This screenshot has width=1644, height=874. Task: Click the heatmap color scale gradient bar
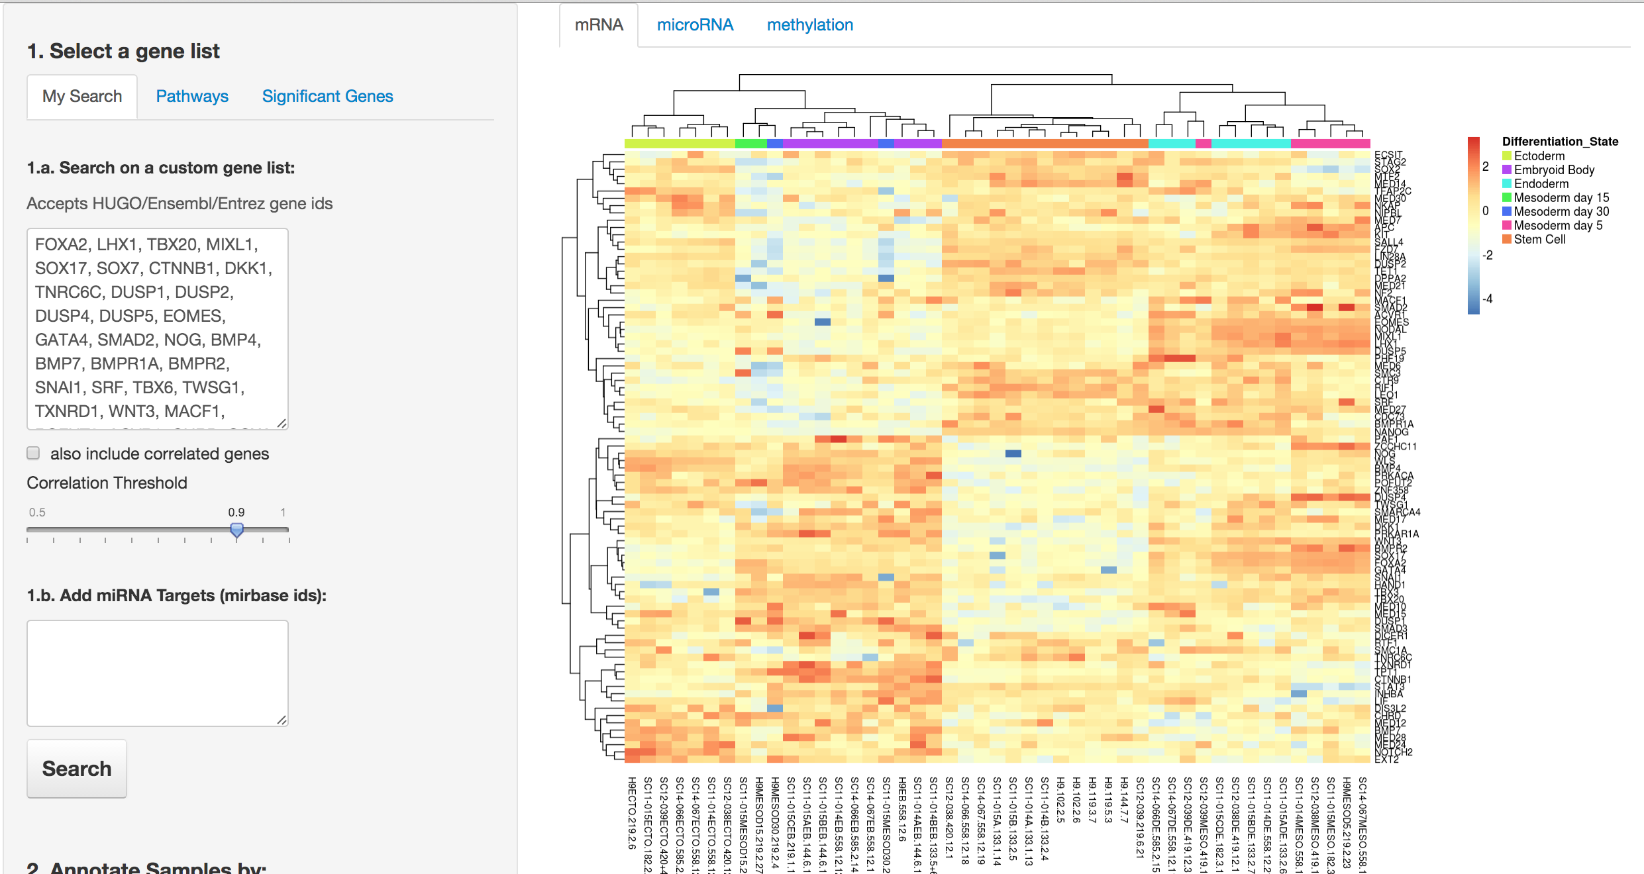click(x=1473, y=225)
